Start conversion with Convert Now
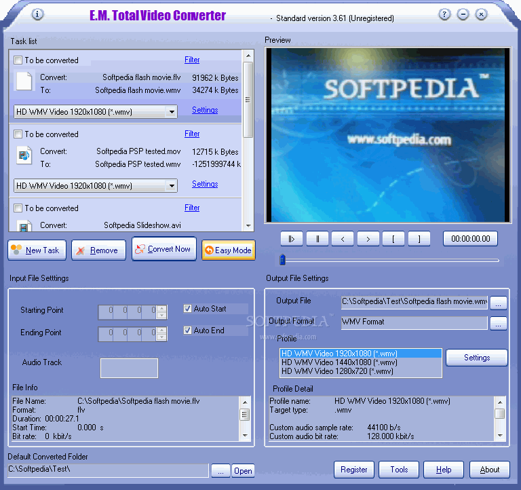Image resolution: width=521 pixels, height=490 pixels. coord(164,248)
